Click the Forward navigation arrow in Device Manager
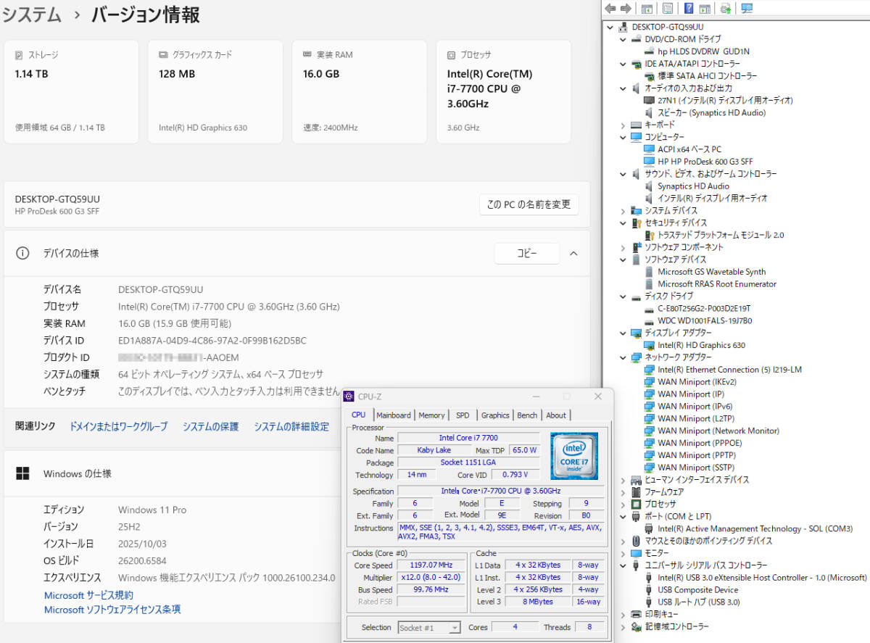This screenshot has height=643, width=870. pos(626,8)
